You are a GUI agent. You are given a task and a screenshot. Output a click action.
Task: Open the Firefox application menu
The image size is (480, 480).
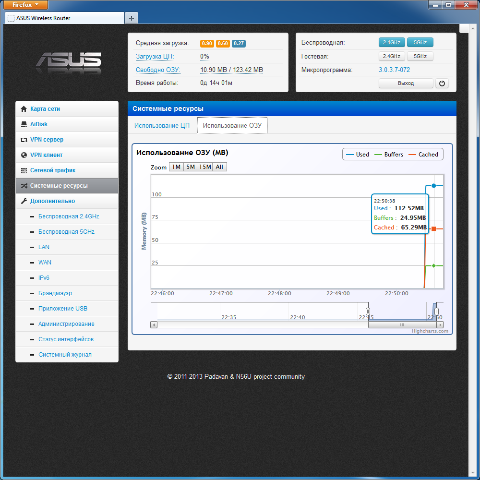(x=26, y=5)
